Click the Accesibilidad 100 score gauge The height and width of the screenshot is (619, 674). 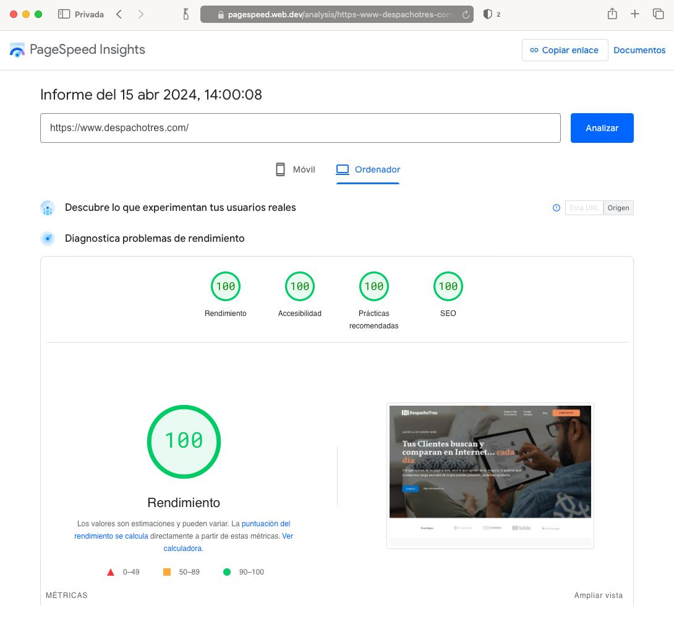[x=300, y=286]
